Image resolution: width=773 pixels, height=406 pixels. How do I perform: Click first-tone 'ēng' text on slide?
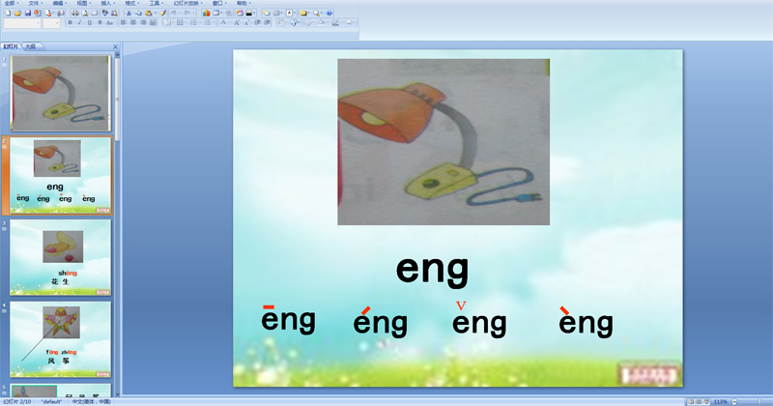288,320
